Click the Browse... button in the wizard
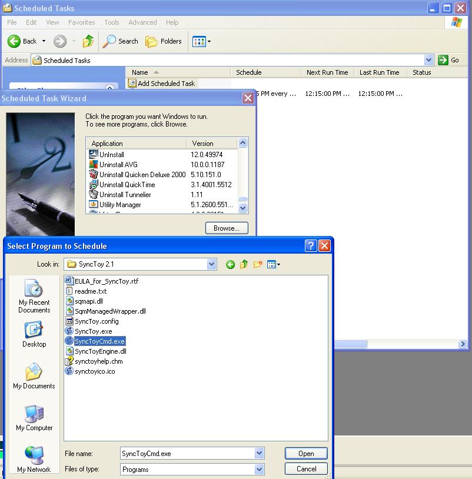The image size is (472, 479). (227, 228)
